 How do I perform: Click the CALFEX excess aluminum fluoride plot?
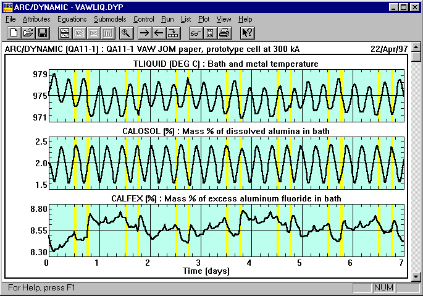click(x=225, y=229)
